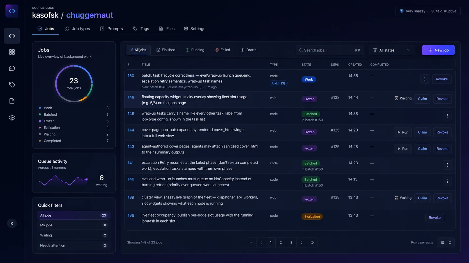Click the queue activity sparkline chart
The image size is (469, 263).
64,180
